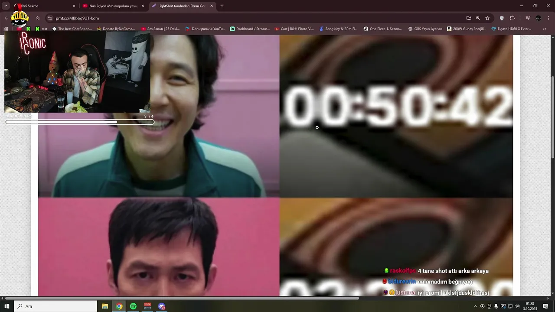
Task: Open the 'Elgato HD60 X Exter...' bookmark
Action: pyautogui.click(x=511, y=29)
